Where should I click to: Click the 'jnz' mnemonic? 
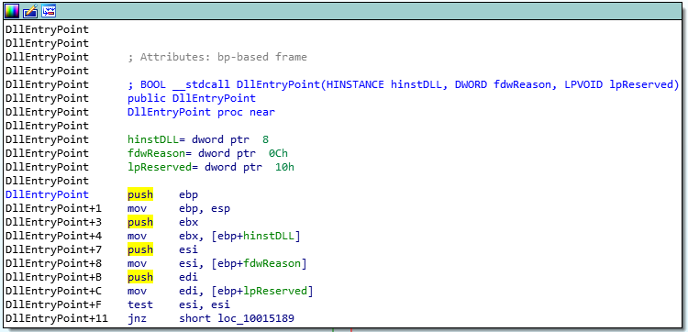pos(138,319)
